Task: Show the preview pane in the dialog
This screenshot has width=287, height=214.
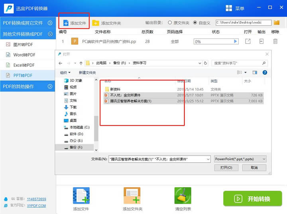Action: coord(255,72)
